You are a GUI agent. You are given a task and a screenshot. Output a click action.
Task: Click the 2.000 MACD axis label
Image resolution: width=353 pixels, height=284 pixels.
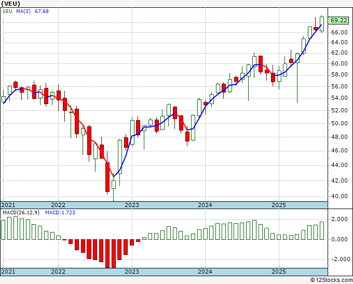coord(340,220)
